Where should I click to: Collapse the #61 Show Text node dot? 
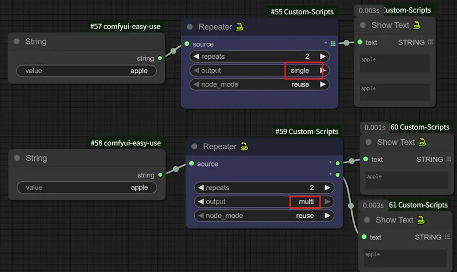pyautogui.click(x=367, y=220)
